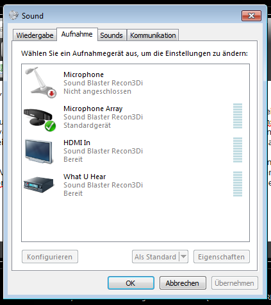
Task: Click Abbrechen to cancel
Action: click(183, 283)
